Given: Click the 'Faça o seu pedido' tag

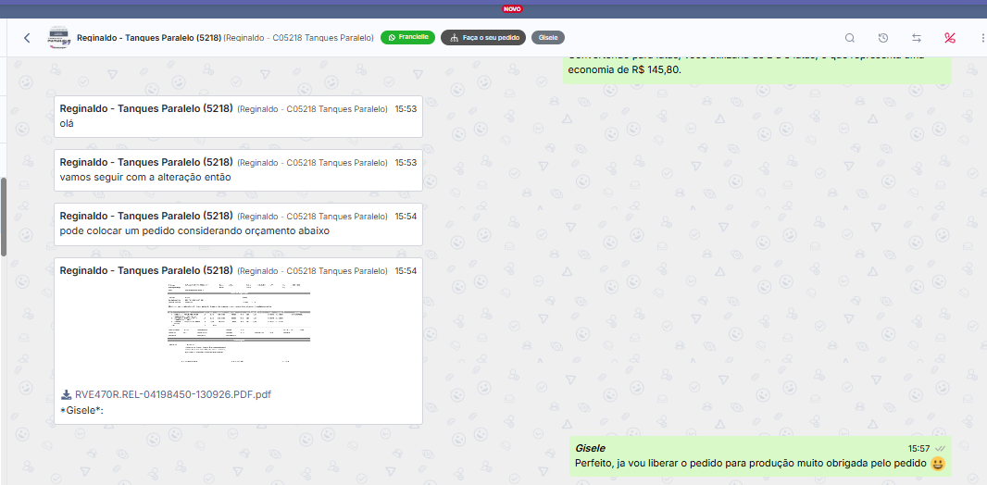Looking at the screenshot, I should click(483, 38).
